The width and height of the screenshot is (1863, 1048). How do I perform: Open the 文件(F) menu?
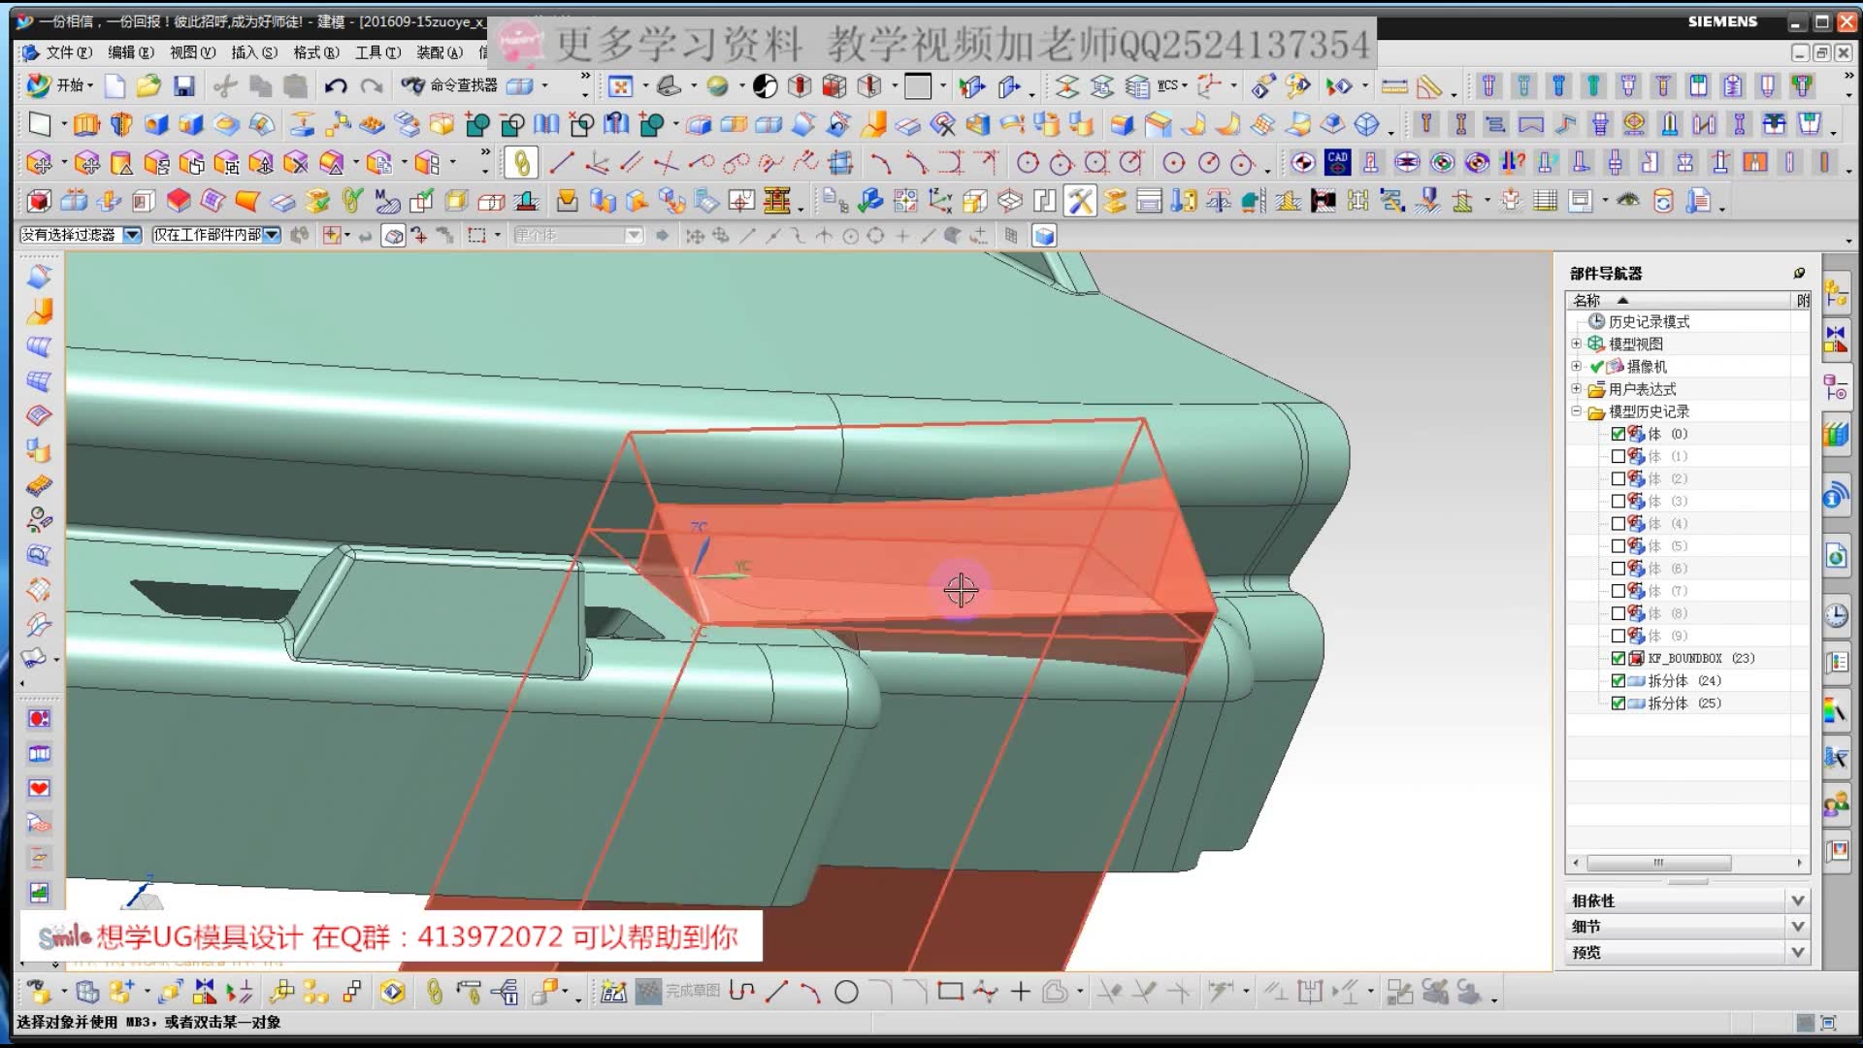pyautogui.click(x=68, y=52)
